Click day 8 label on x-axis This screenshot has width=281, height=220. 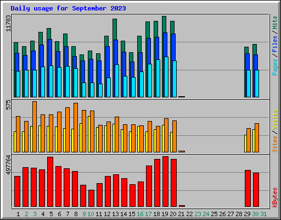(x=76, y=214)
